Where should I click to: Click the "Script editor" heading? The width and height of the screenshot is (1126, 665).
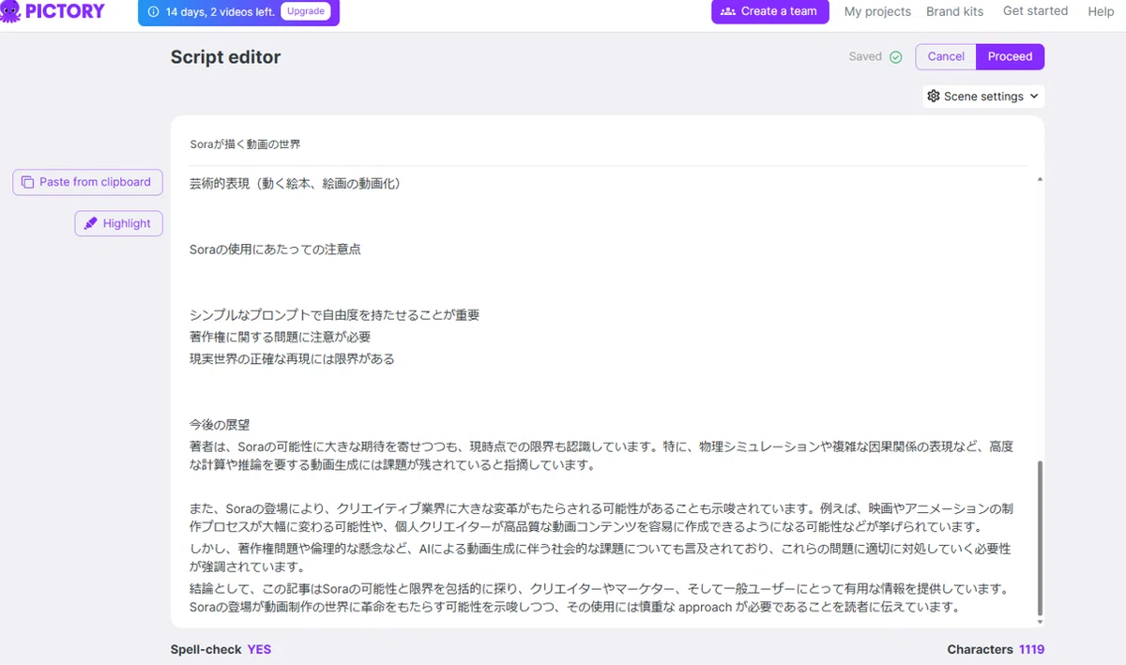pyautogui.click(x=225, y=57)
